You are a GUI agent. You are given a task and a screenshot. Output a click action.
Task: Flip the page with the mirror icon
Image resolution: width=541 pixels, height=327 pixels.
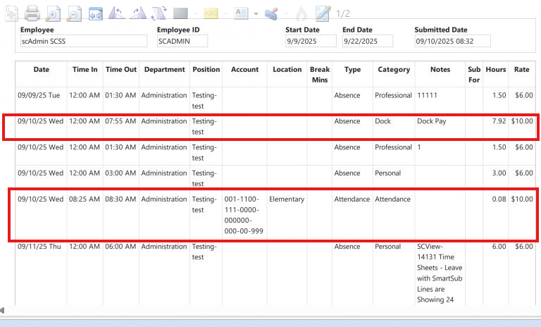158,13
